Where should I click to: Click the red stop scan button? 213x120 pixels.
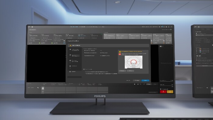point(163,92)
